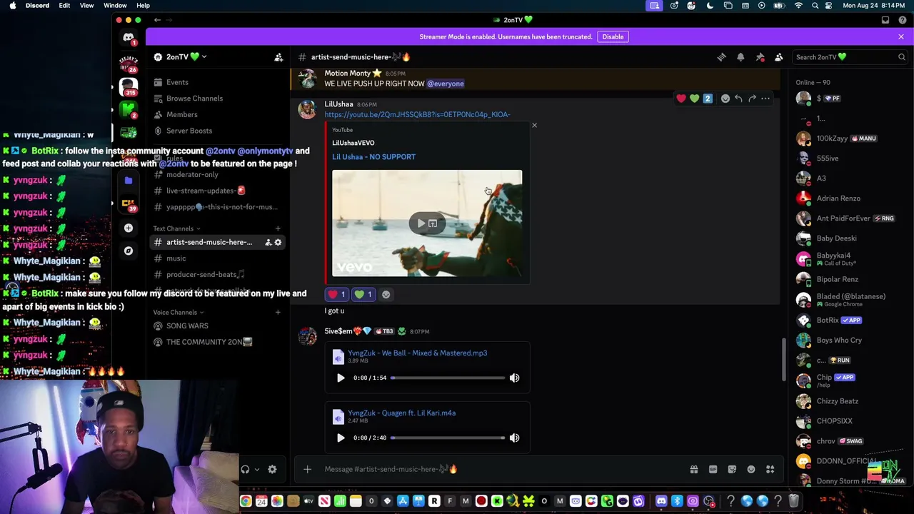
Task: React with red heart from hover toolbar
Action: pyautogui.click(x=681, y=99)
